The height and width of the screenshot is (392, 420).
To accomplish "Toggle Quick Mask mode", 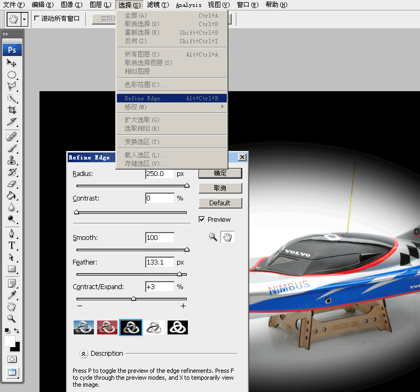I will (12, 359).
